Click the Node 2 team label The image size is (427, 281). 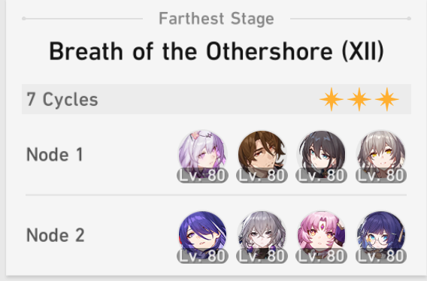(56, 235)
